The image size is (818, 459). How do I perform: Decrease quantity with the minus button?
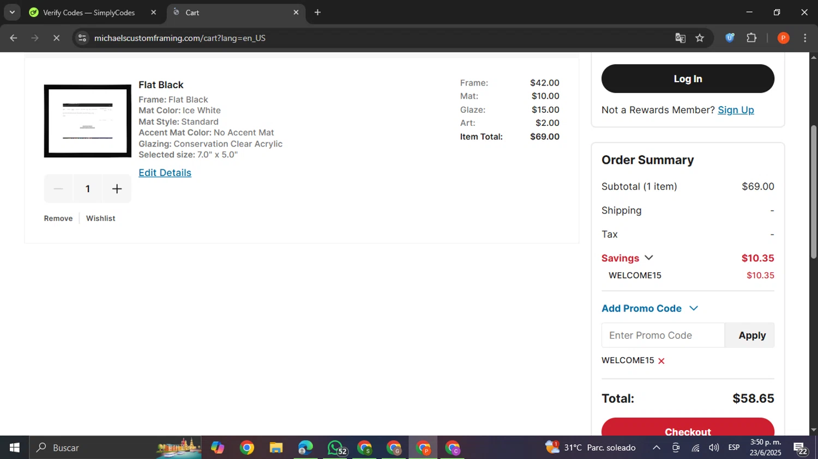click(58, 189)
